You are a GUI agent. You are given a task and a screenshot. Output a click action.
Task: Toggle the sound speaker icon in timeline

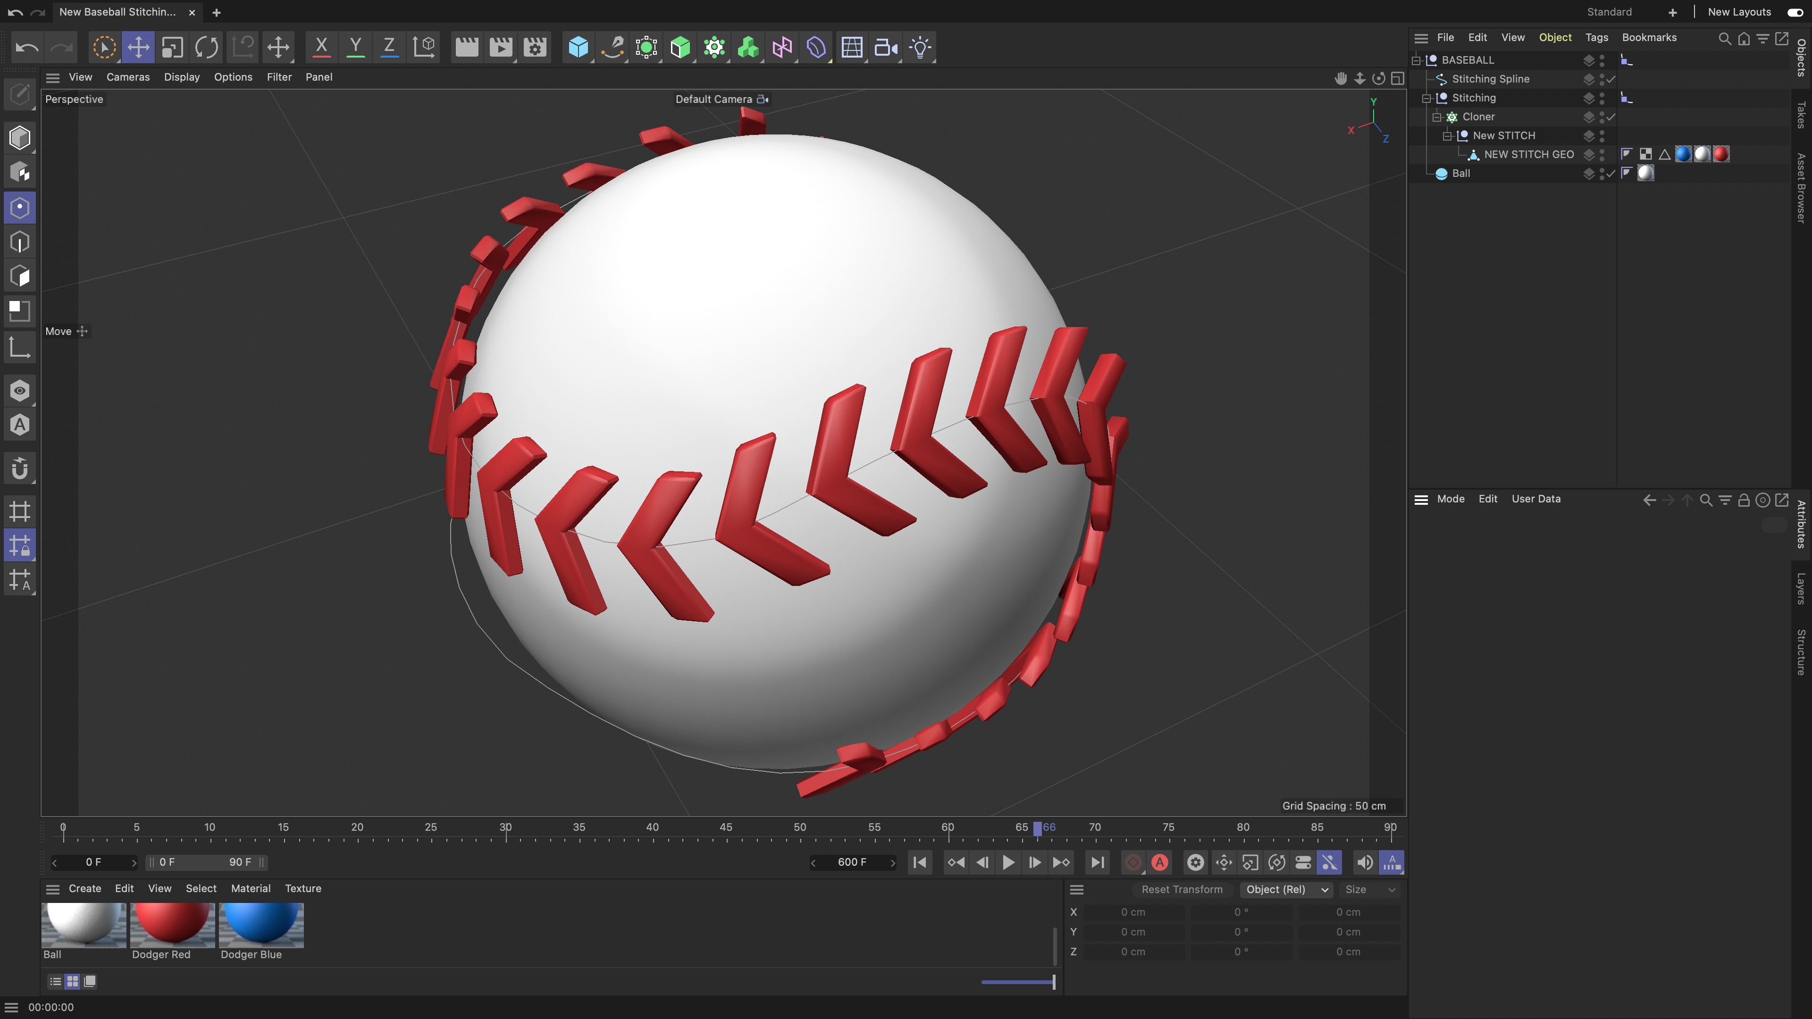1364,862
